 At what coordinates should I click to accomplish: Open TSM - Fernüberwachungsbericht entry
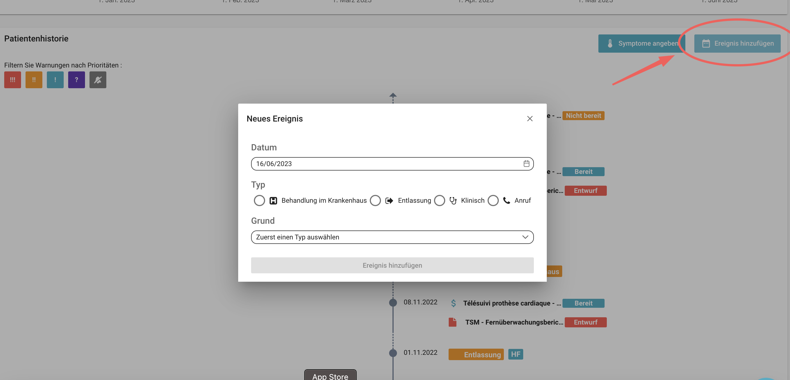click(x=514, y=322)
